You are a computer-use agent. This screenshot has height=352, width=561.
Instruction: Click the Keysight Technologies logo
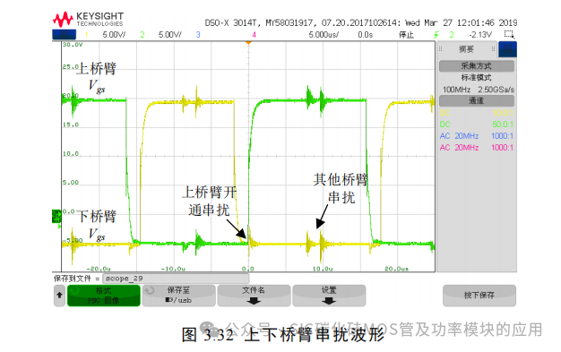pos(88,20)
